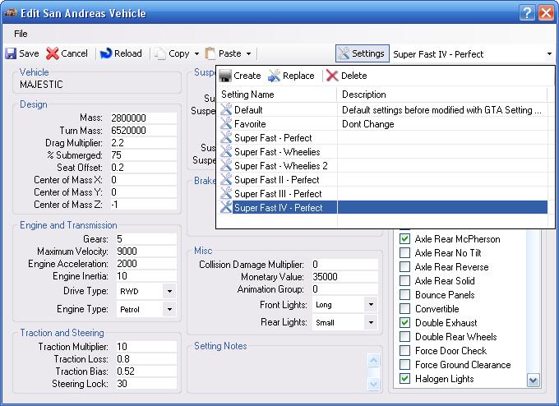Open the Drive Type dropdown
This screenshot has height=406, width=559.
169,291
